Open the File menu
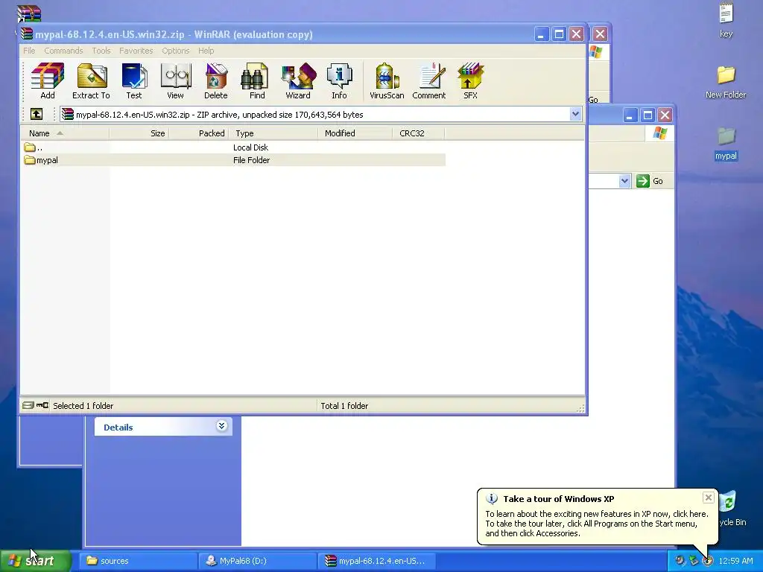Image resolution: width=763 pixels, height=572 pixels. (29, 51)
